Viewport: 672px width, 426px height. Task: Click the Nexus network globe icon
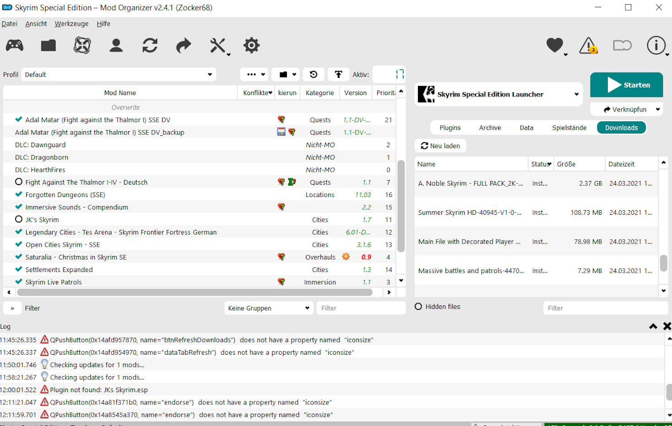tap(82, 45)
